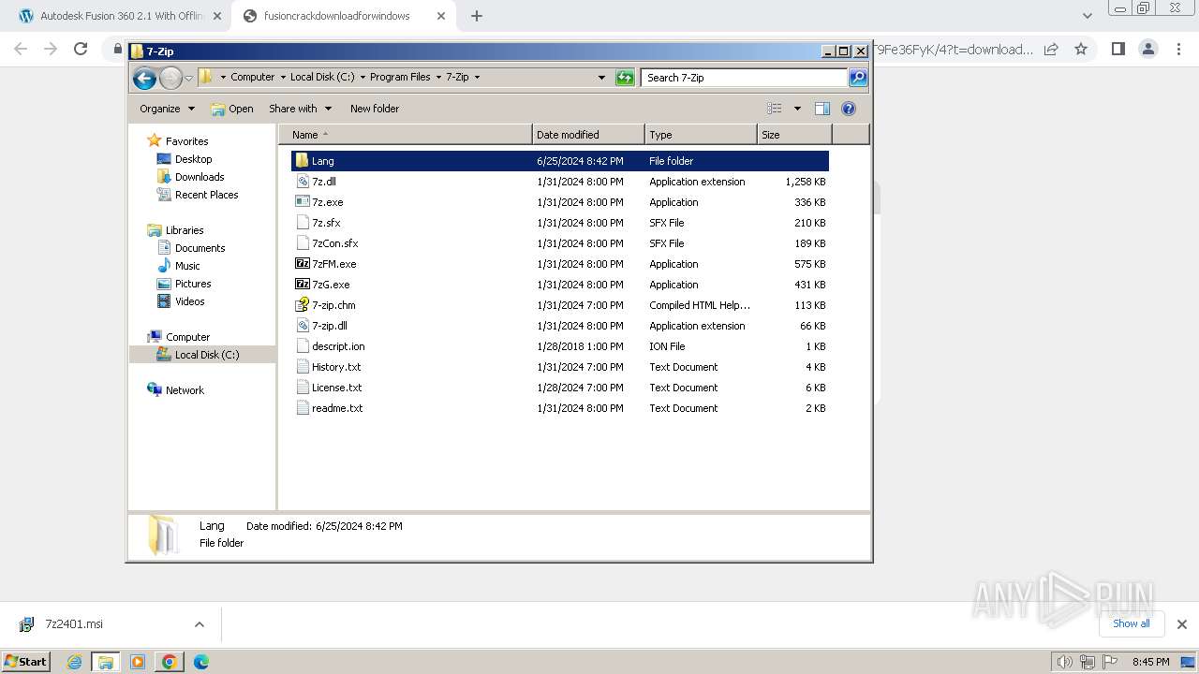1199x674 pixels.
Task: Select Recent Places in sidebar
Action: [x=206, y=195]
